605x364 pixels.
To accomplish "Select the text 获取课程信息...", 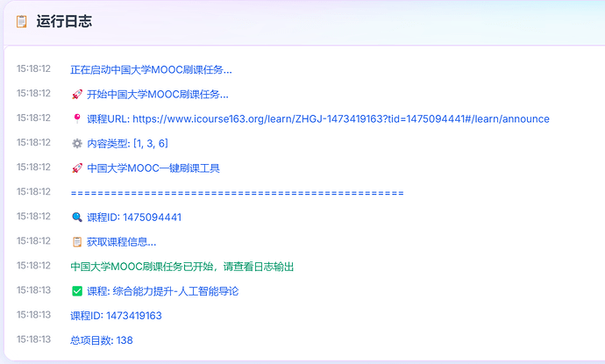I will click(x=122, y=242).
